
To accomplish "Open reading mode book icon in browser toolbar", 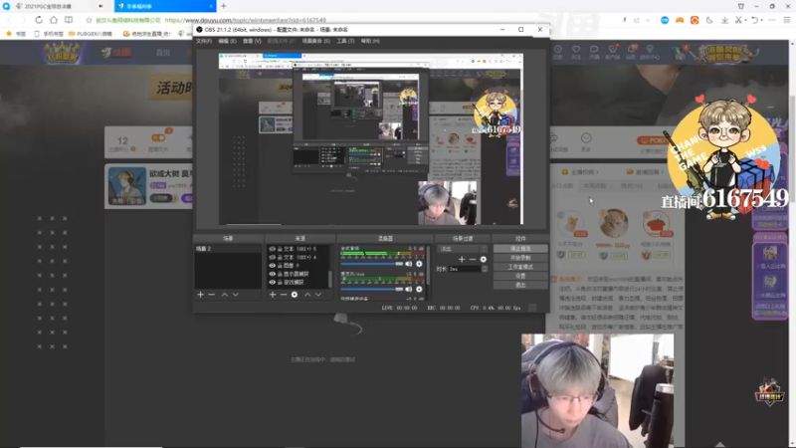I will point(69,20).
